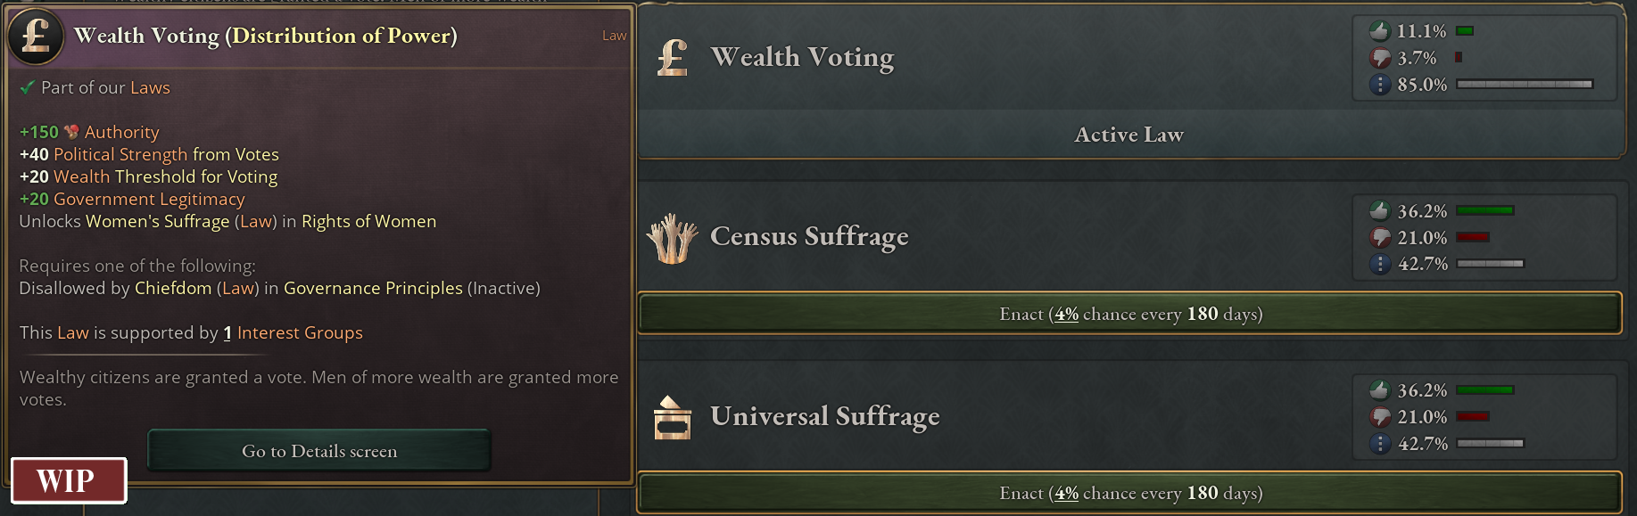Enact the Universal Suffrage law
1637x516 pixels.
(x=1130, y=493)
